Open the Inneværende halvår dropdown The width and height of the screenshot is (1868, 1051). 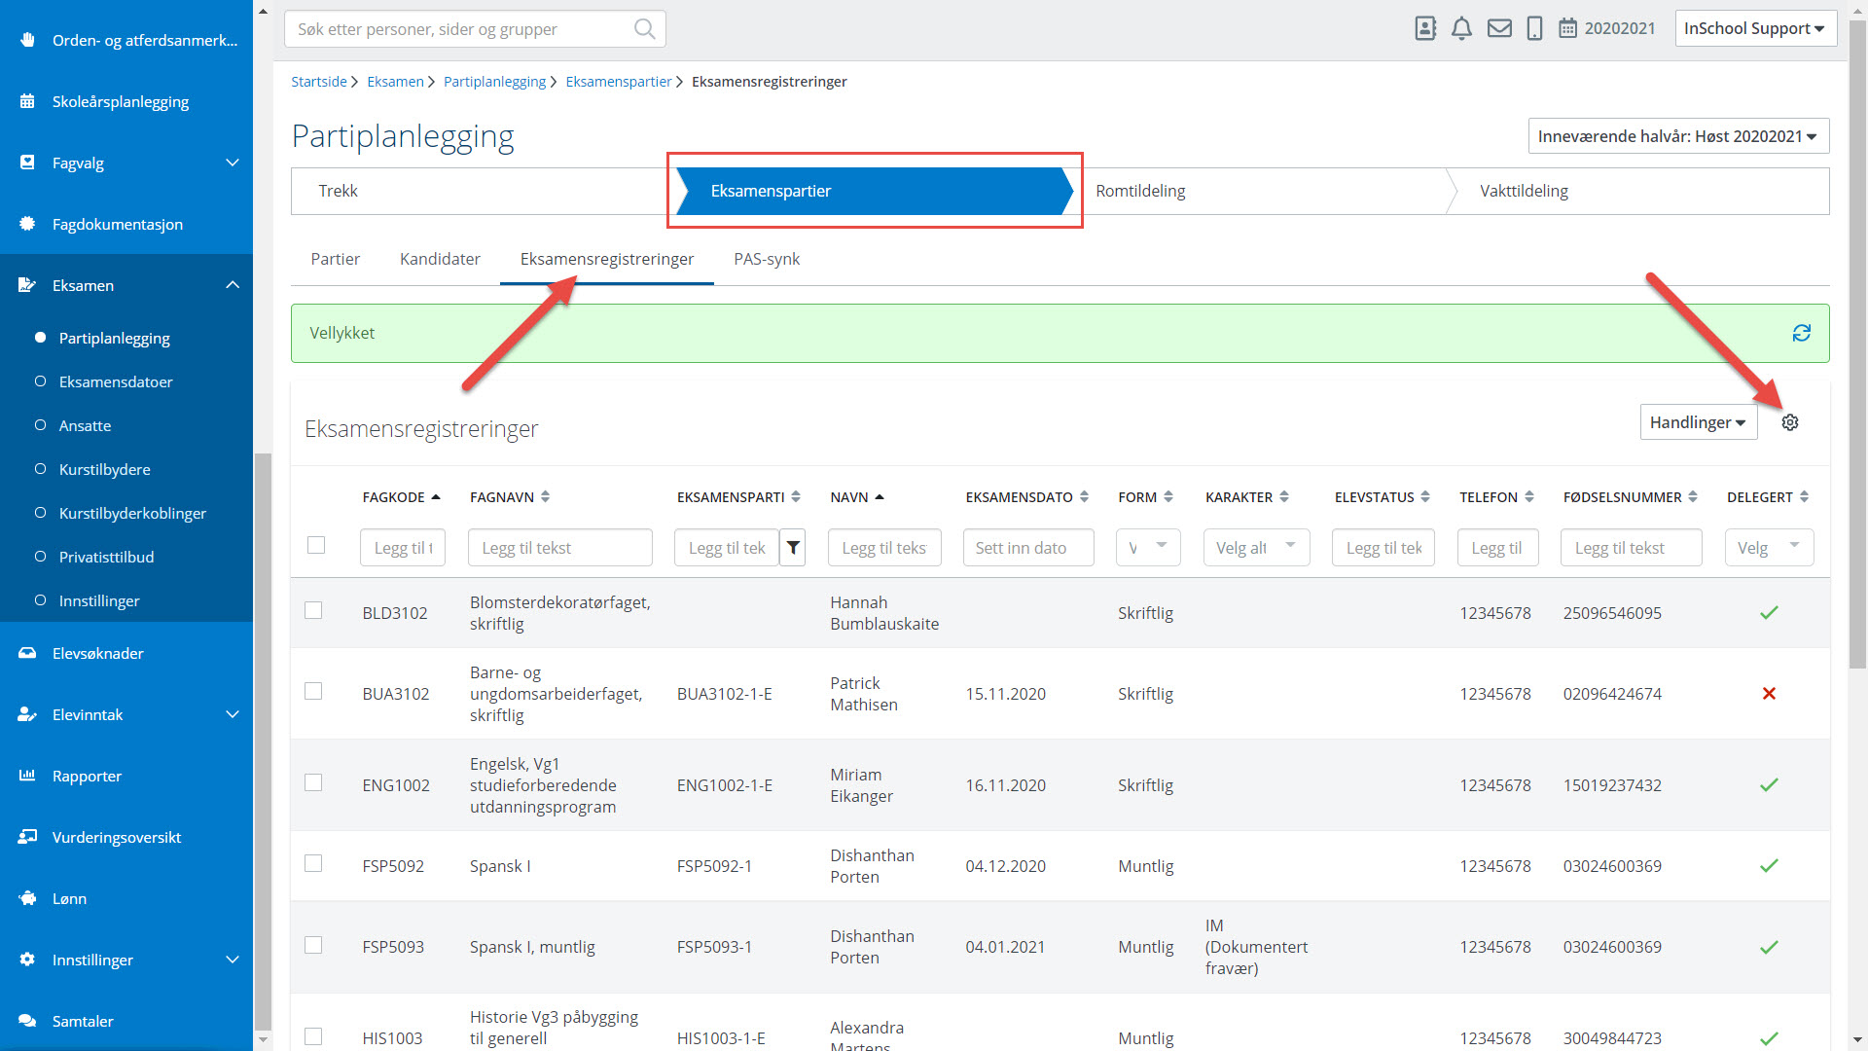tap(1678, 136)
